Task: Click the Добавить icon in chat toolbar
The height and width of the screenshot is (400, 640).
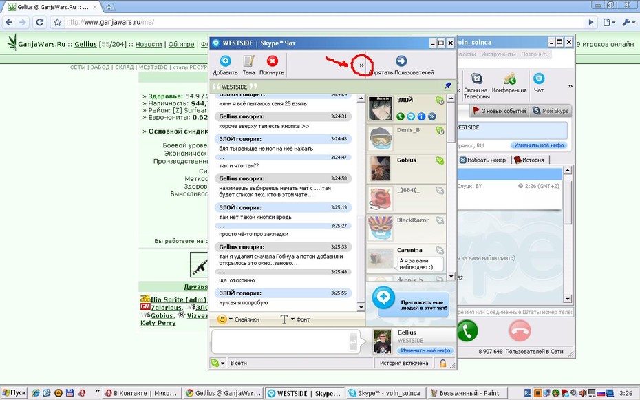Action: pyautogui.click(x=225, y=61)
